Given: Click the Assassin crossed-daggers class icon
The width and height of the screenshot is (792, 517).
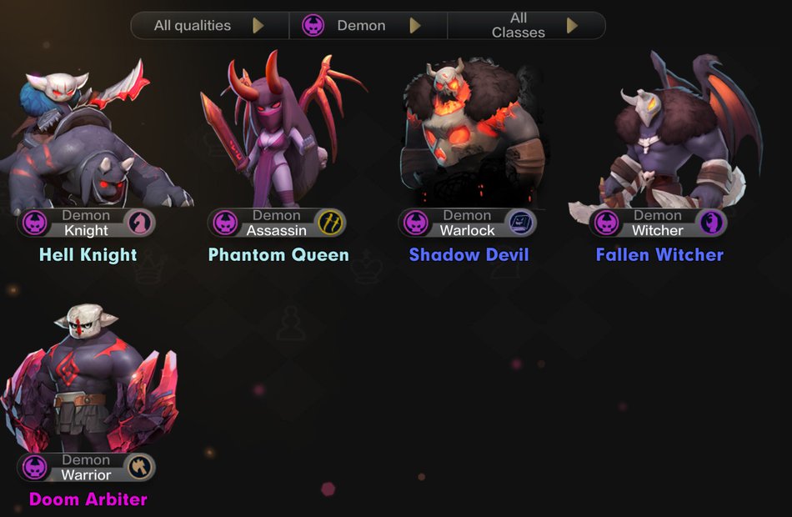Looking at the screenshot, I should tap(330, 223).
